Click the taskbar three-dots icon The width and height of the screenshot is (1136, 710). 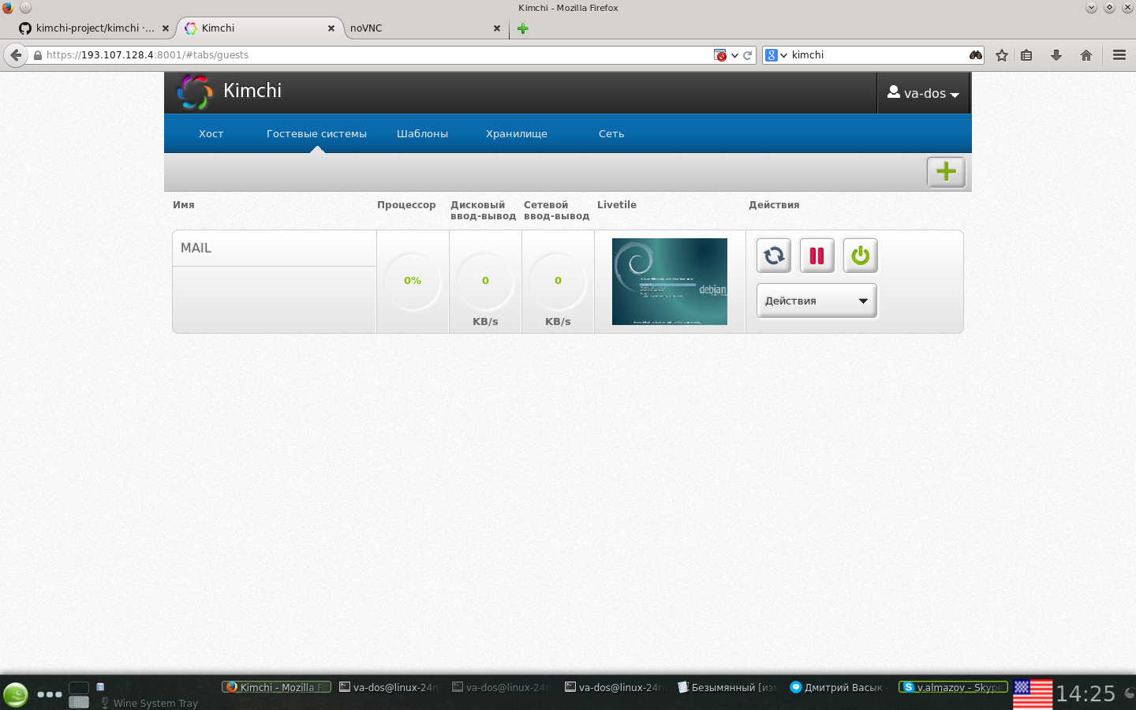coord(49,694)
